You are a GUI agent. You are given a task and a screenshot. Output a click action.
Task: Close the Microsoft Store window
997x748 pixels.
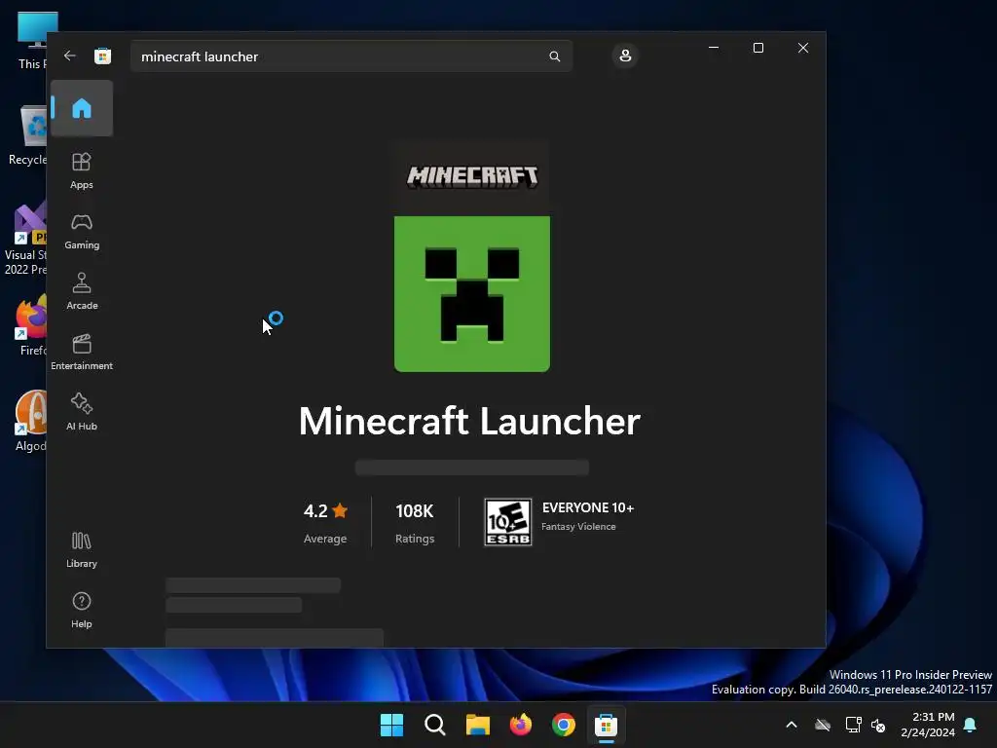point(803,48)
